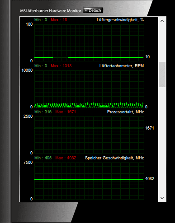Click the Min : 316 core clock value
175x223 pixels.
pos(43,112)
